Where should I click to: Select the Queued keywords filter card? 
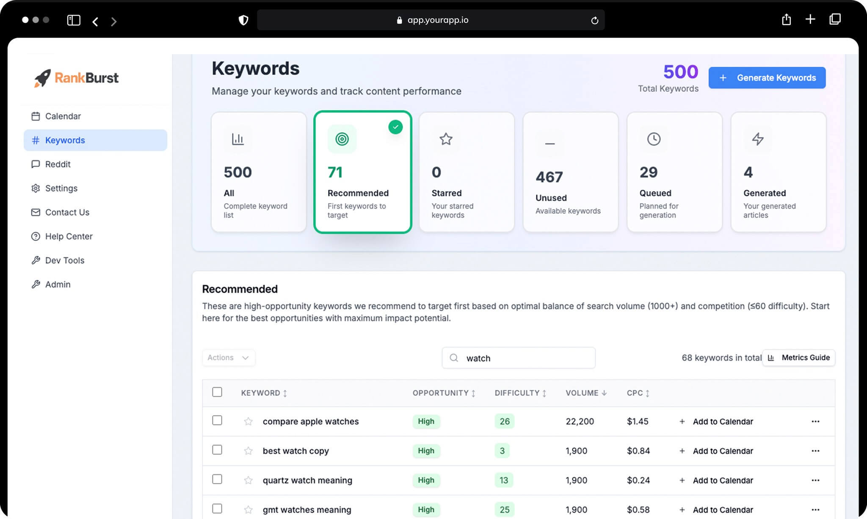point(674,172)
